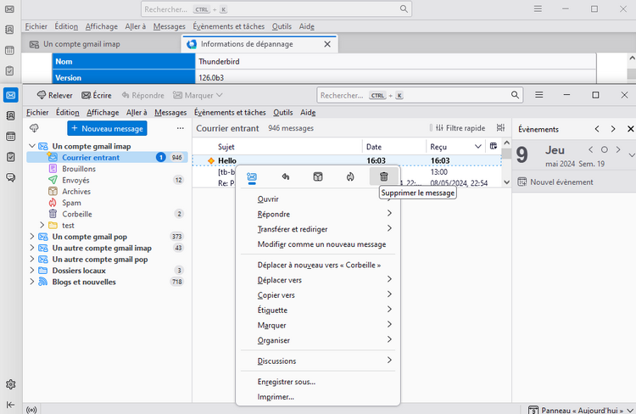Choose "Enregistrer sous..." from context menu
The image size is (636, 414).
coord(286,382)
